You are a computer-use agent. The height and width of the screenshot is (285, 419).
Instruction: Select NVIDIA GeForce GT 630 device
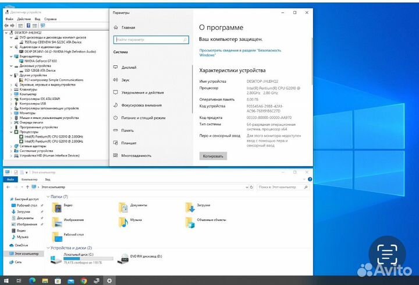45,61
